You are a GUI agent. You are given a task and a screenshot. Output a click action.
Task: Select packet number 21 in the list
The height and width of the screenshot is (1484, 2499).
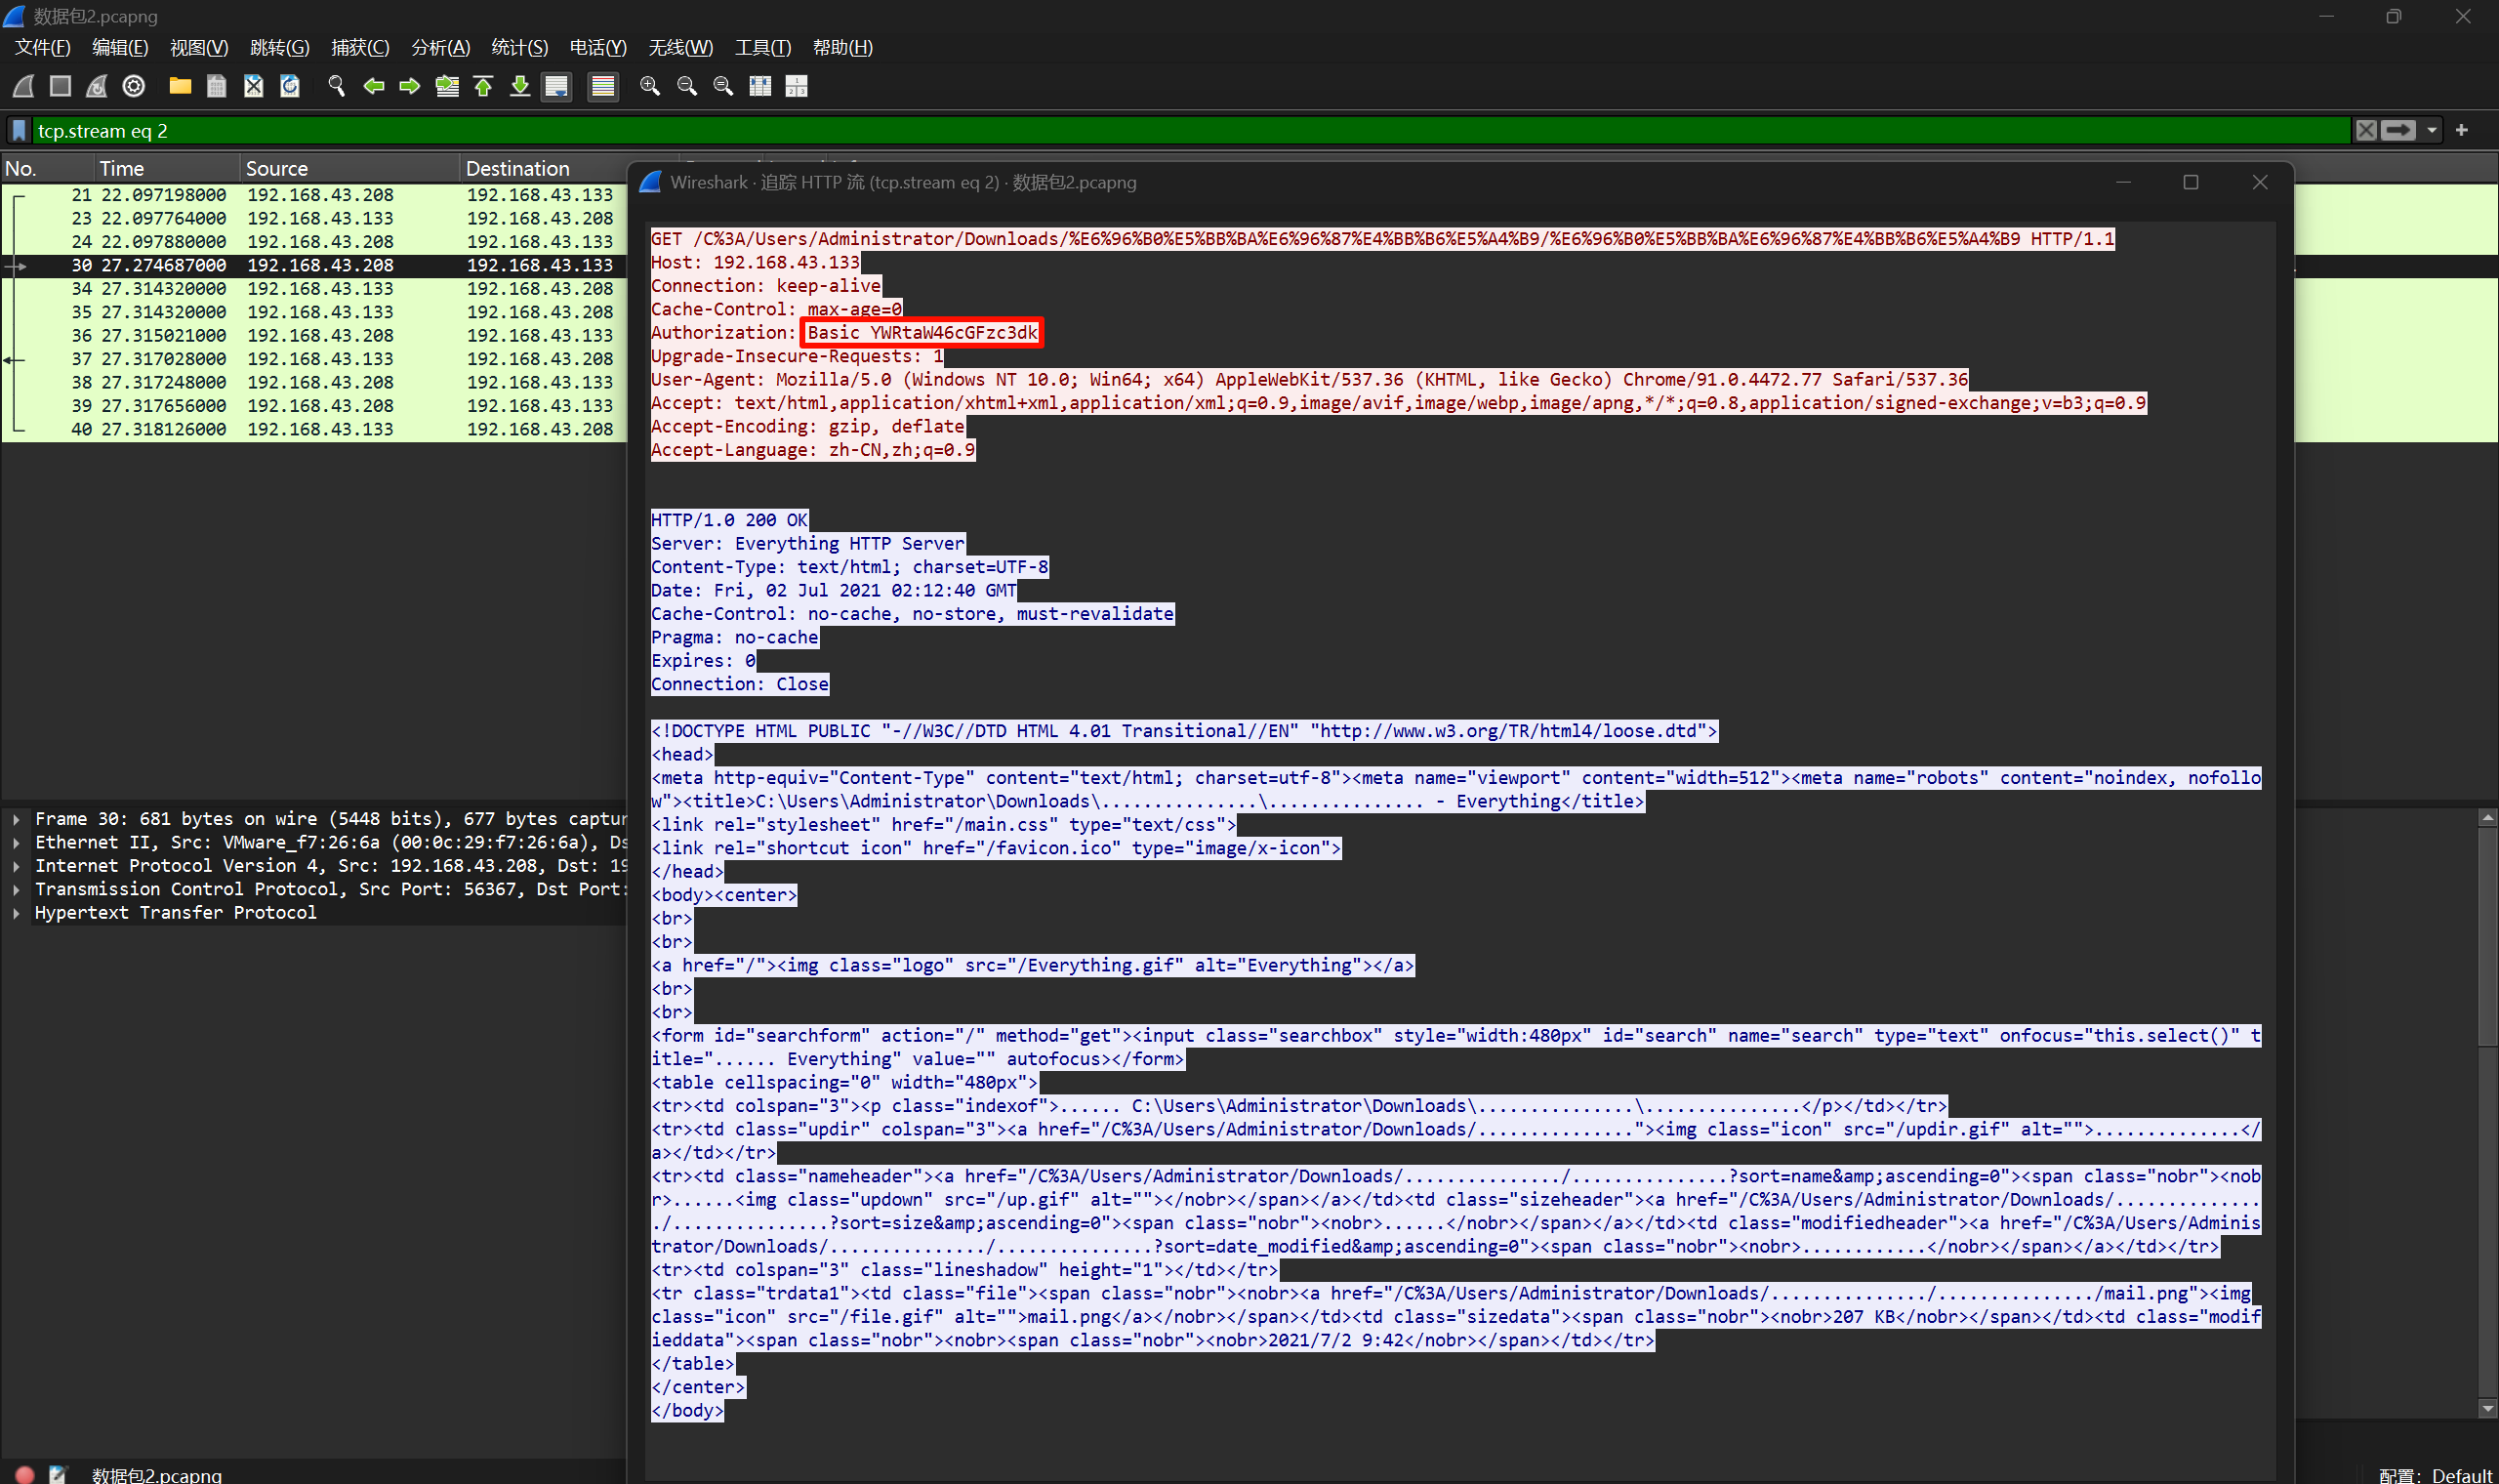pos(314,195)
